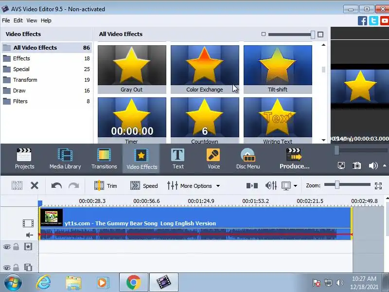Toggle the lock on the video effects track
This screenshot has height=292, width=389.
click(x=16, y=247)
